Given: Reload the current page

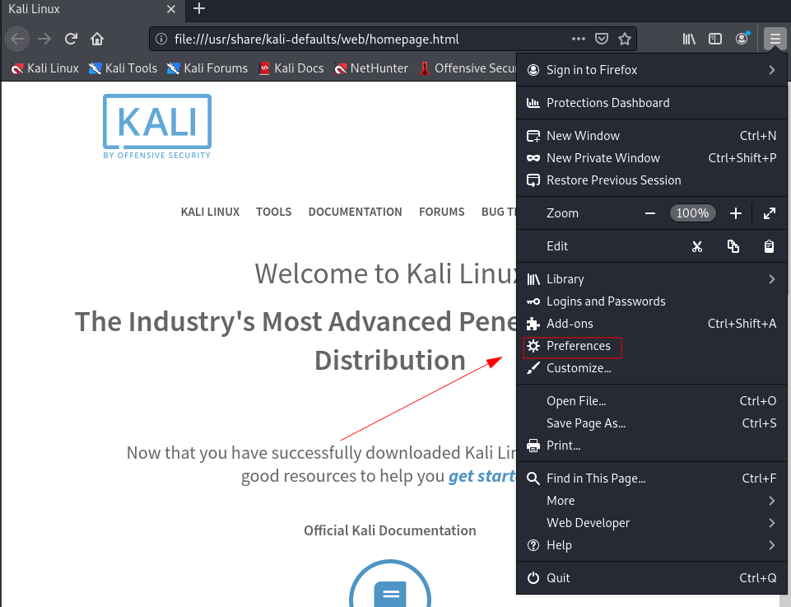Looking at the screenshot, I should pos(71,38).
